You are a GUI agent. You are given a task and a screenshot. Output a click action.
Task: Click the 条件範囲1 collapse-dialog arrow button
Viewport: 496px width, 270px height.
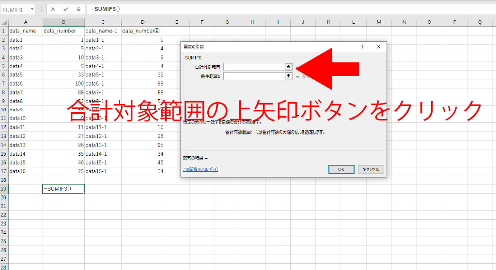(289, 76)
